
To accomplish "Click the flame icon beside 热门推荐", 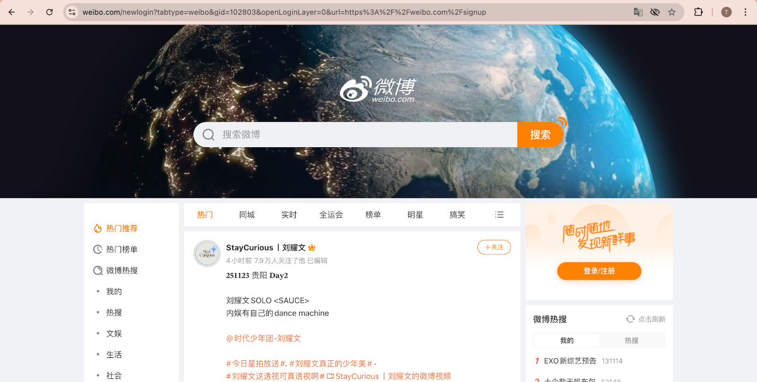I will 97,228.
